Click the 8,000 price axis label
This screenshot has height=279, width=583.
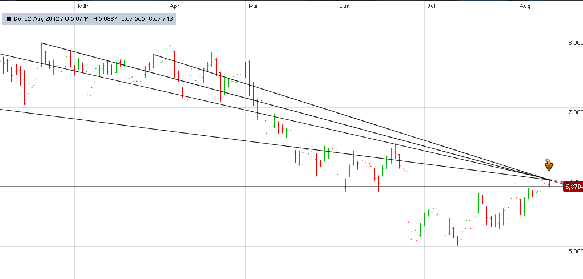[x=574, y=43]
